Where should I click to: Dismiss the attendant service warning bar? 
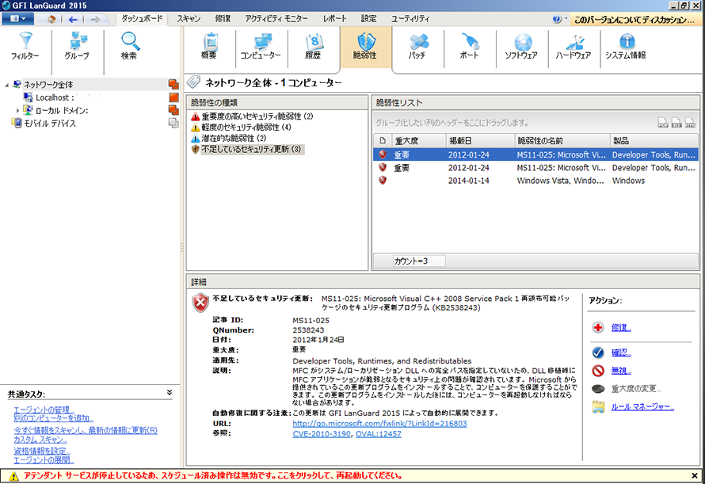click(x=695, y=475)
